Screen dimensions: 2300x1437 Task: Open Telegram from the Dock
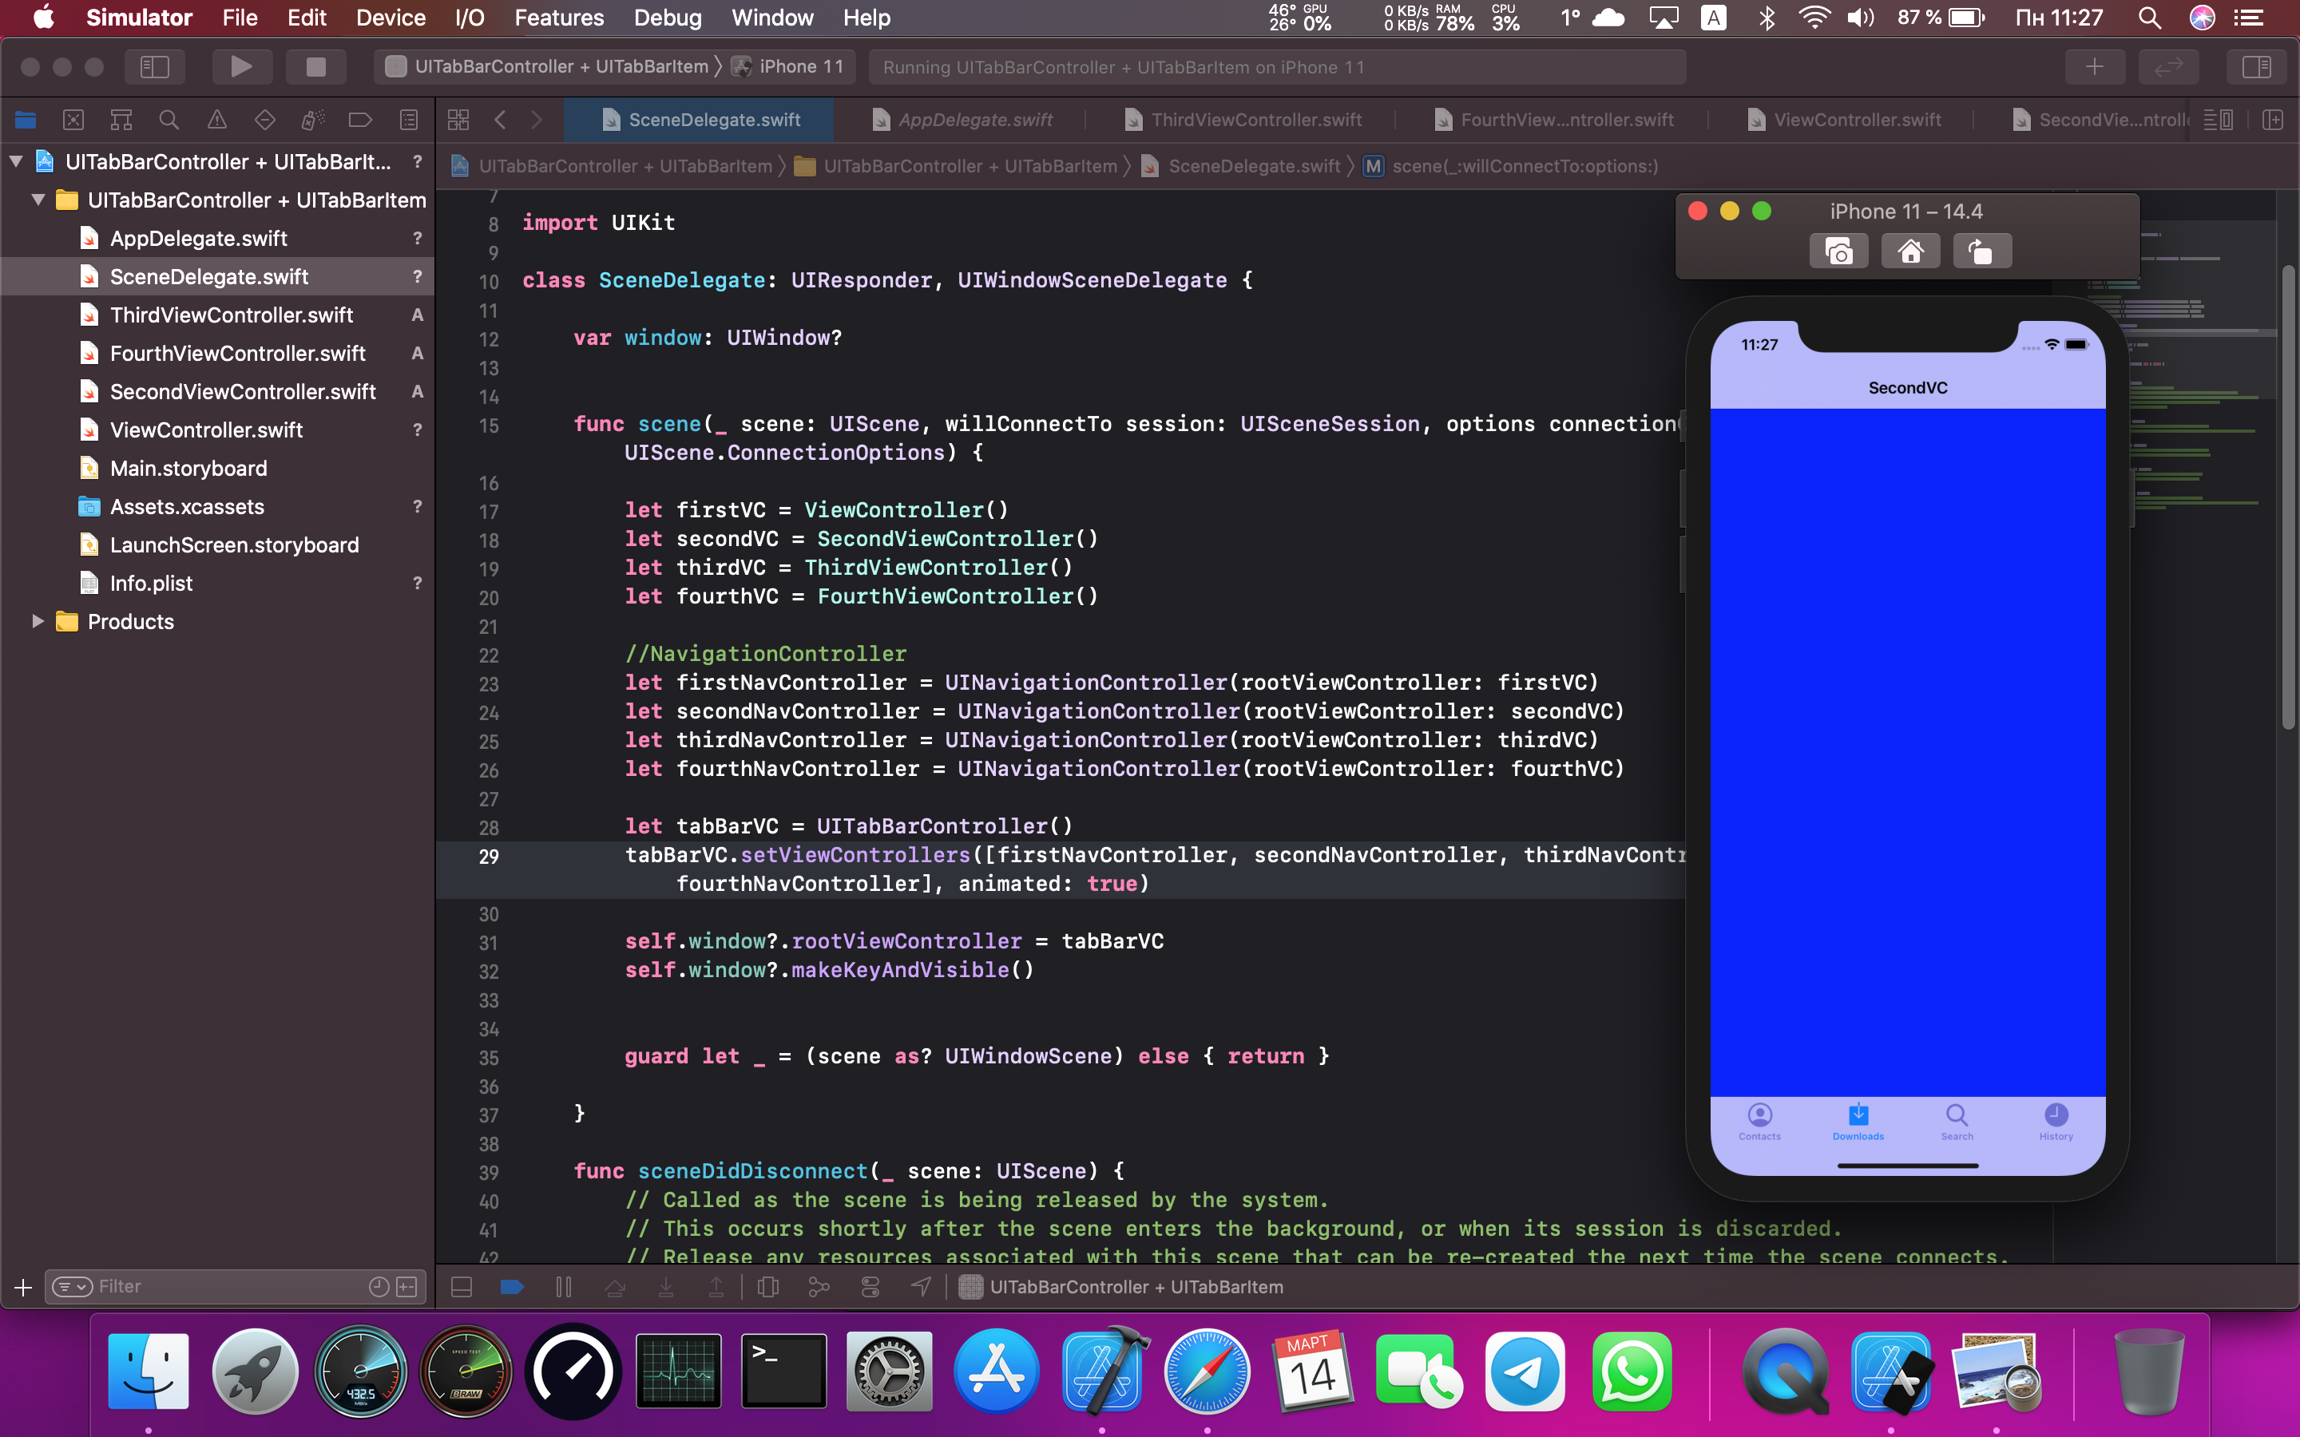coord(1525,1372)
